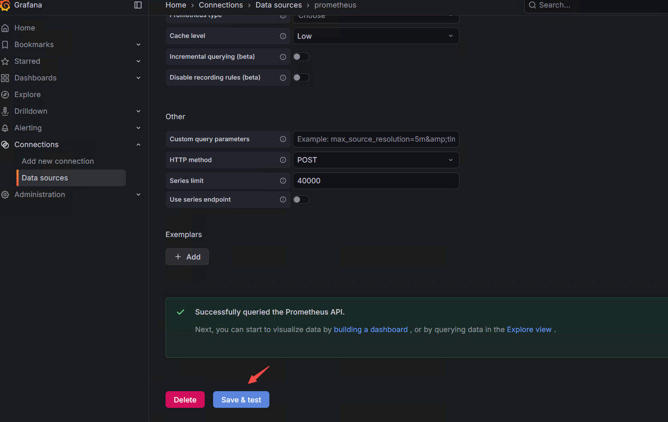Open Home in the sidebar
The height and width of the screenshot is (422, 668).
pos(25,28)
